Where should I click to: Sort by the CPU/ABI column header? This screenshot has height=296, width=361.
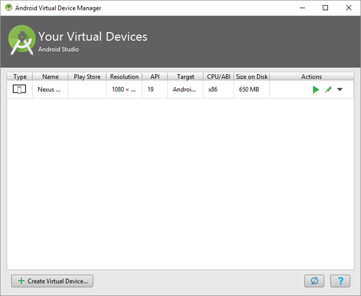[219, 76]
